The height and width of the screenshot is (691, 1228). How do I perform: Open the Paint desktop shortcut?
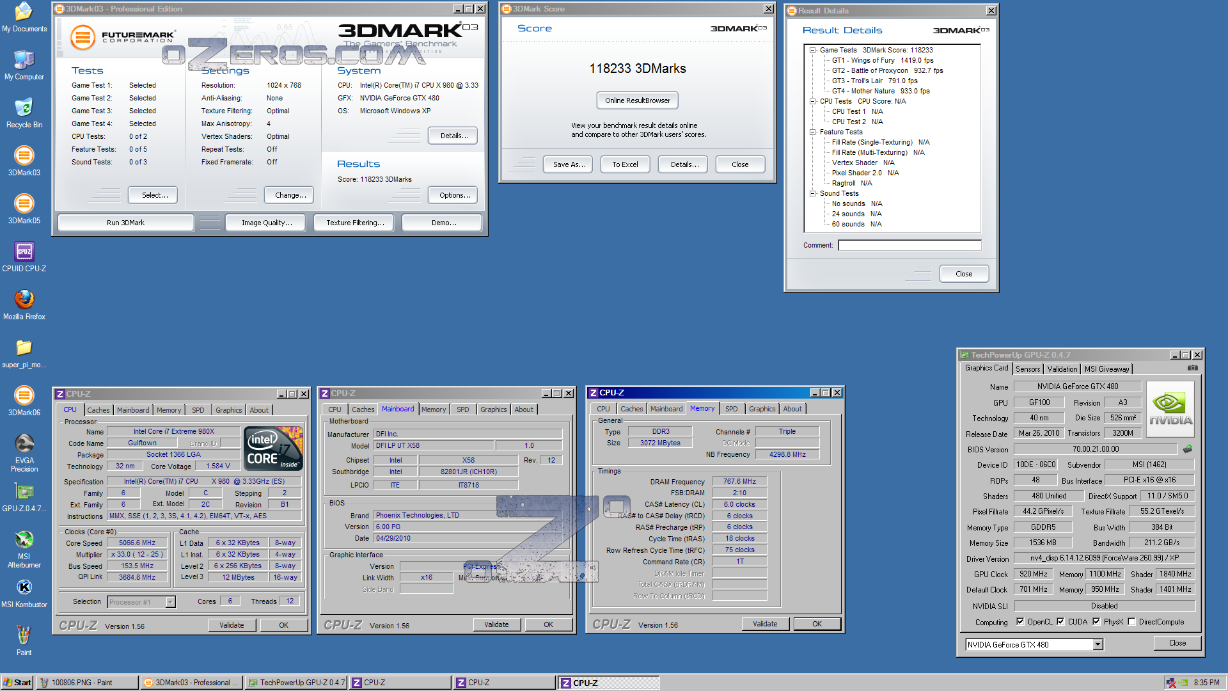point(24,641)
